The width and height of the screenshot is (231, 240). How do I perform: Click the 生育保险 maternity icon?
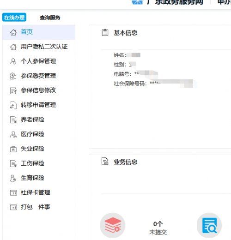[x=13, y=178]
